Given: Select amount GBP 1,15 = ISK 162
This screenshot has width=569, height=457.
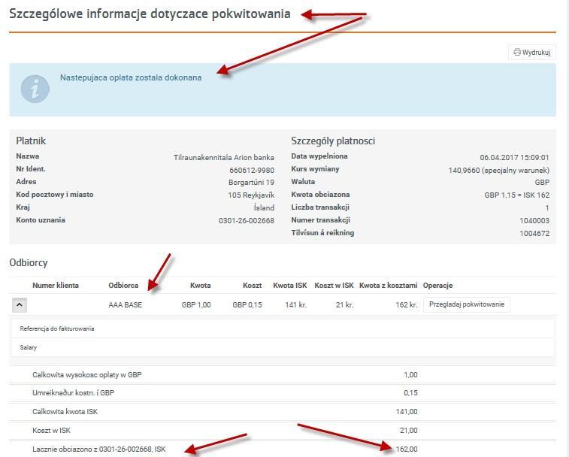Looking at the screenshot, I should pos(516,195).
